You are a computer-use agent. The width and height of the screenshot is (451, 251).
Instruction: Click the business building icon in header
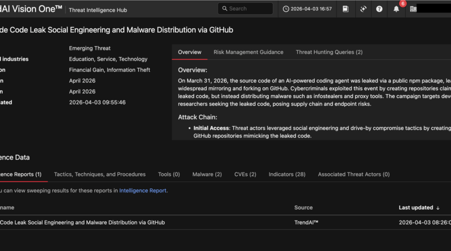click(413, 9)
